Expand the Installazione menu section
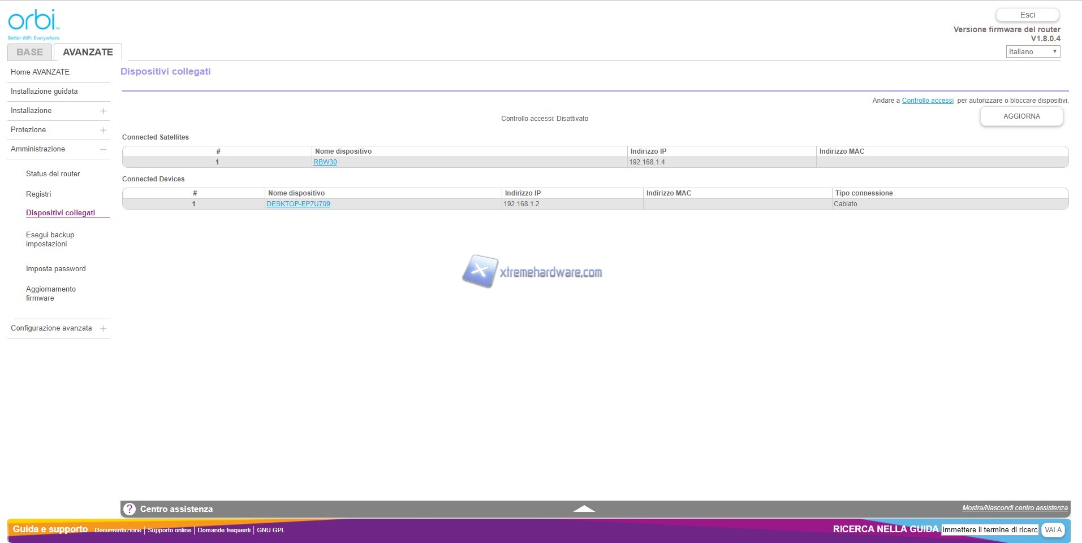 103,111
